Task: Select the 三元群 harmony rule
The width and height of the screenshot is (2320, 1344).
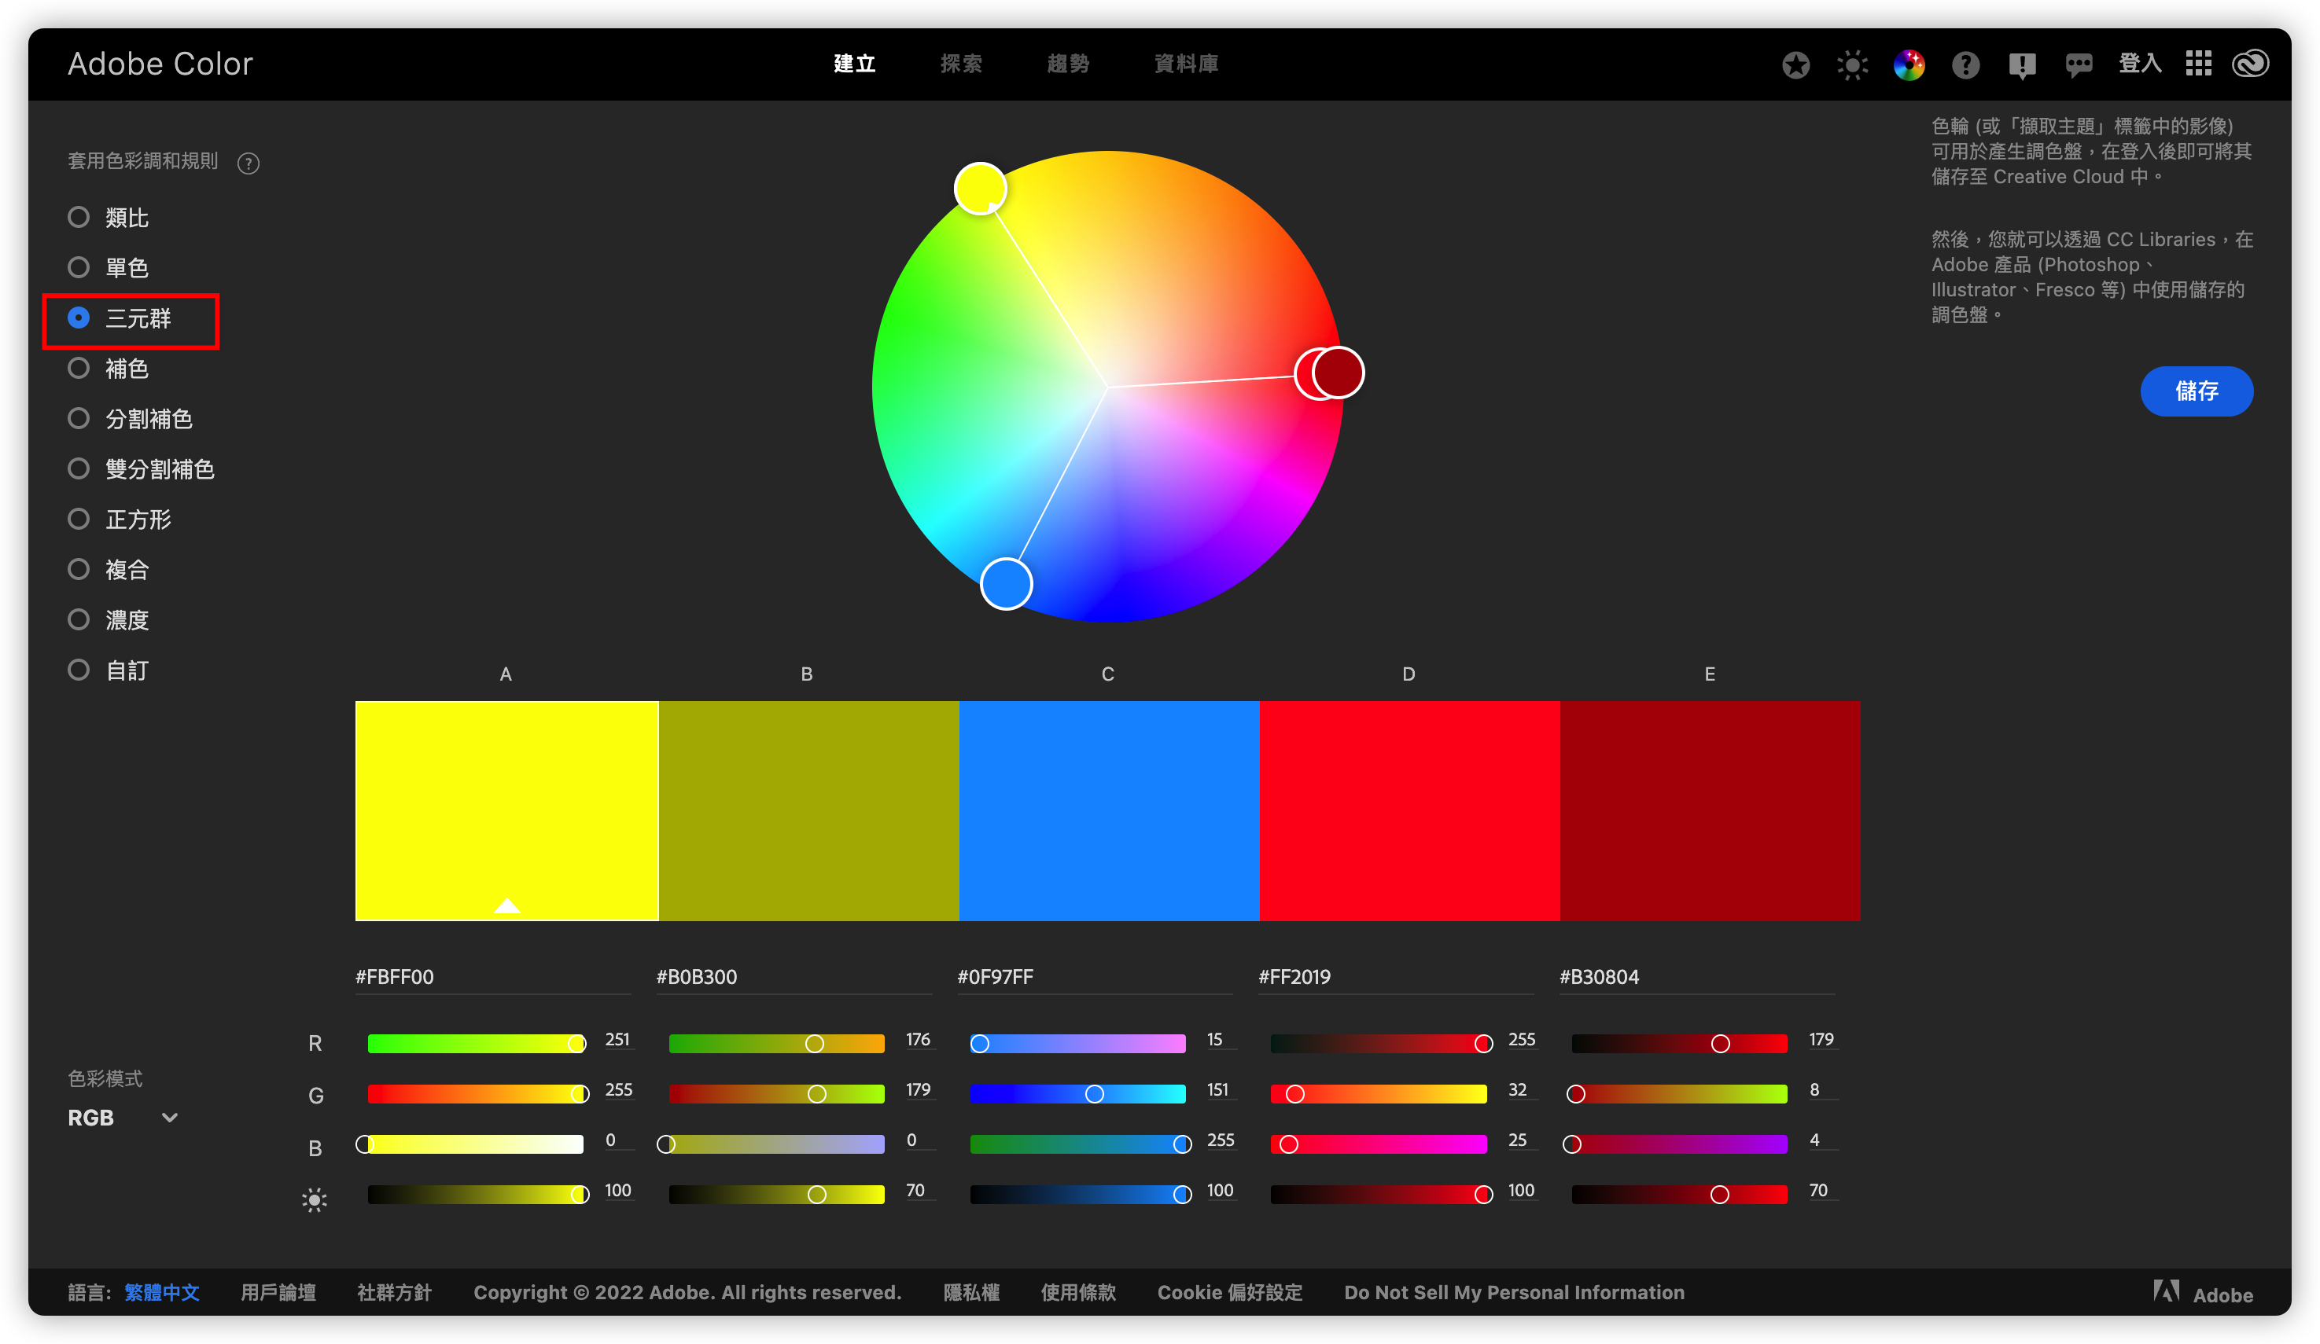Action: 120,318
